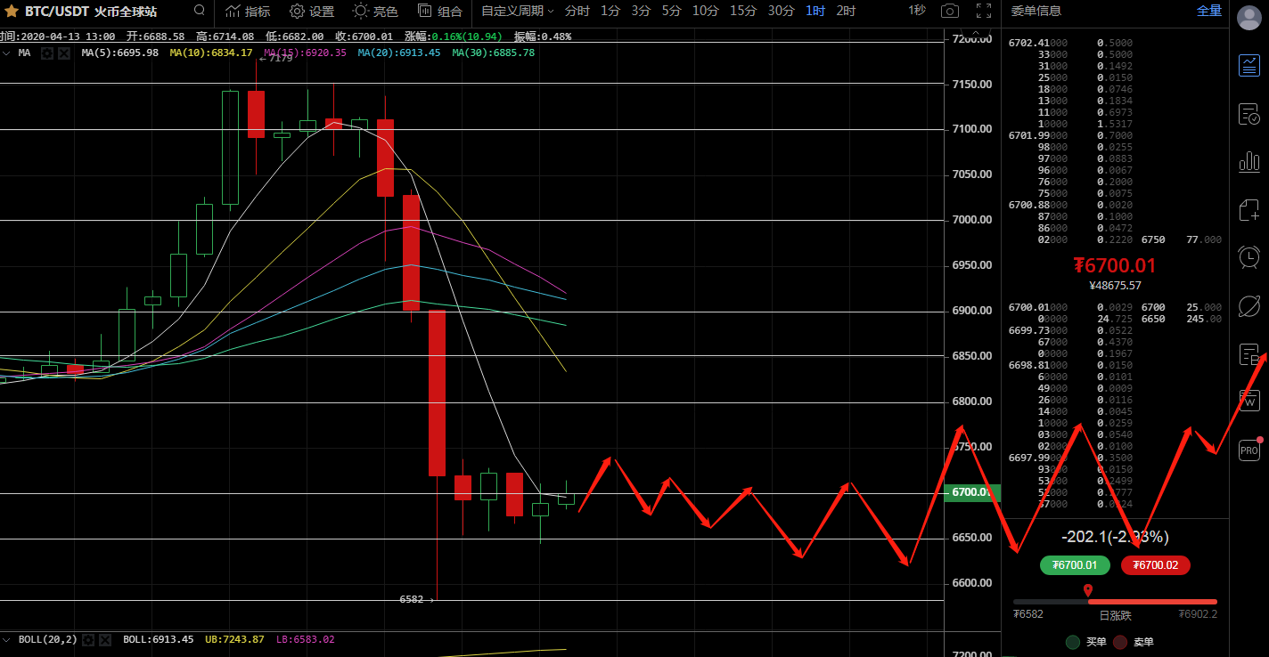This screenshot has height=657, width=1269.
Task: Click the 1秒 refresh rate option
Action: [x=917, y=11]
